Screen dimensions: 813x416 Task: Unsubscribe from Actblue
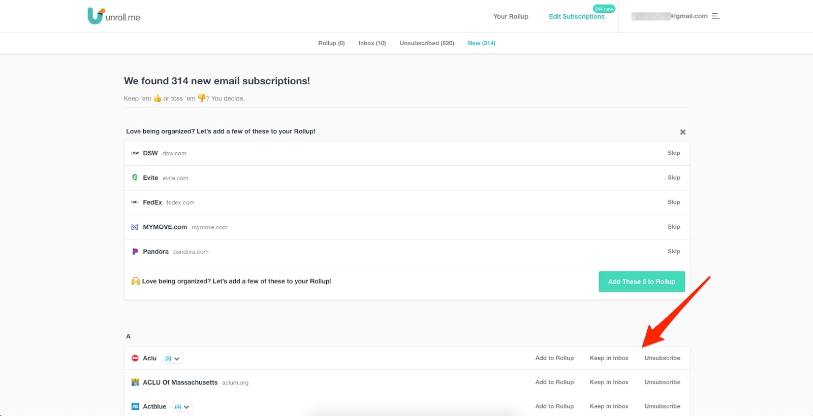tap(662, 406)
